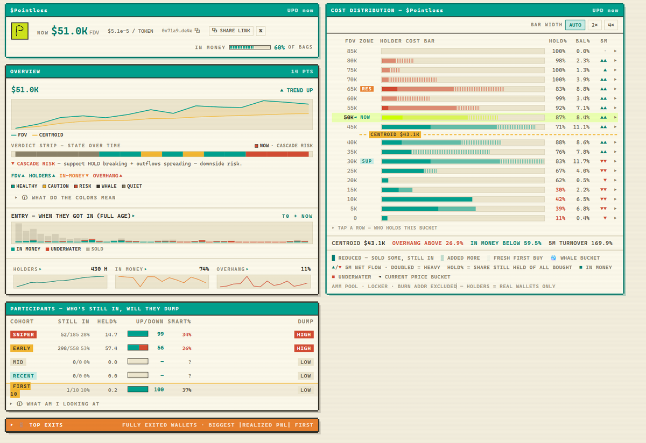The width and height of the screenshot is (646, 443).
Task: Click the 5M net flow arrows on 80K row
Action: point(603,61)
